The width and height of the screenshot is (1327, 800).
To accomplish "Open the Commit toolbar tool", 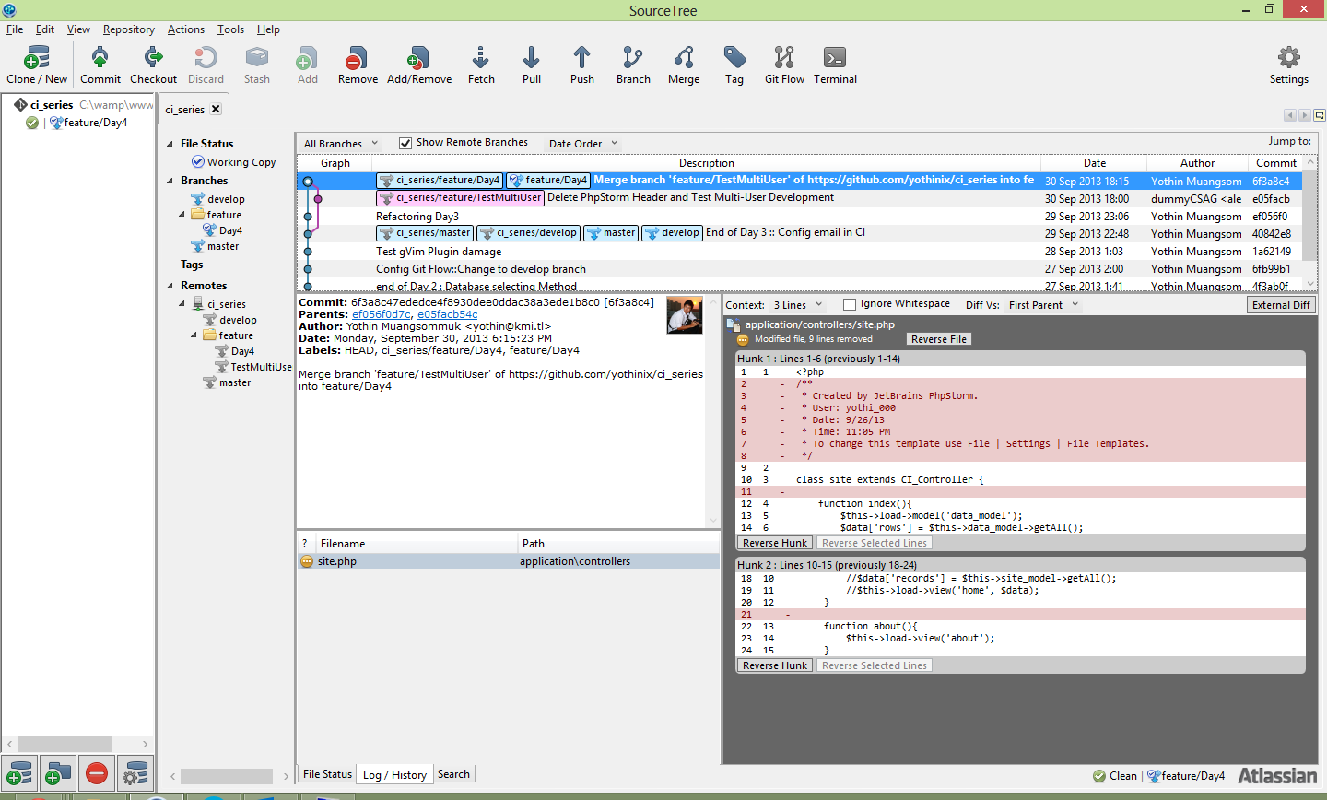I will click(x=100, y=65).
